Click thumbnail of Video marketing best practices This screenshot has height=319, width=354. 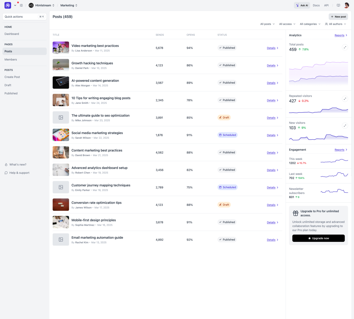pyautogui.click(x=61, y=48)
